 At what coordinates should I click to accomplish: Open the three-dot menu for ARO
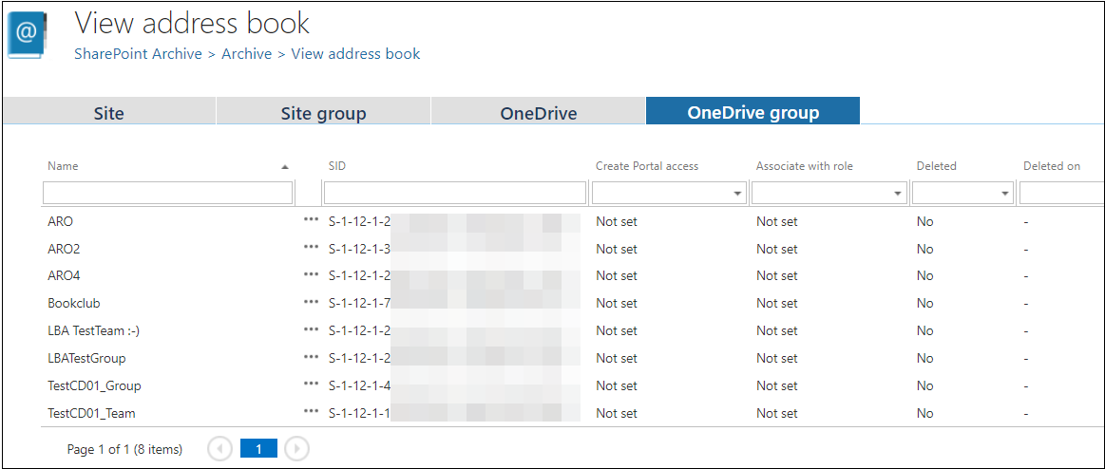[x=311, y=221]
